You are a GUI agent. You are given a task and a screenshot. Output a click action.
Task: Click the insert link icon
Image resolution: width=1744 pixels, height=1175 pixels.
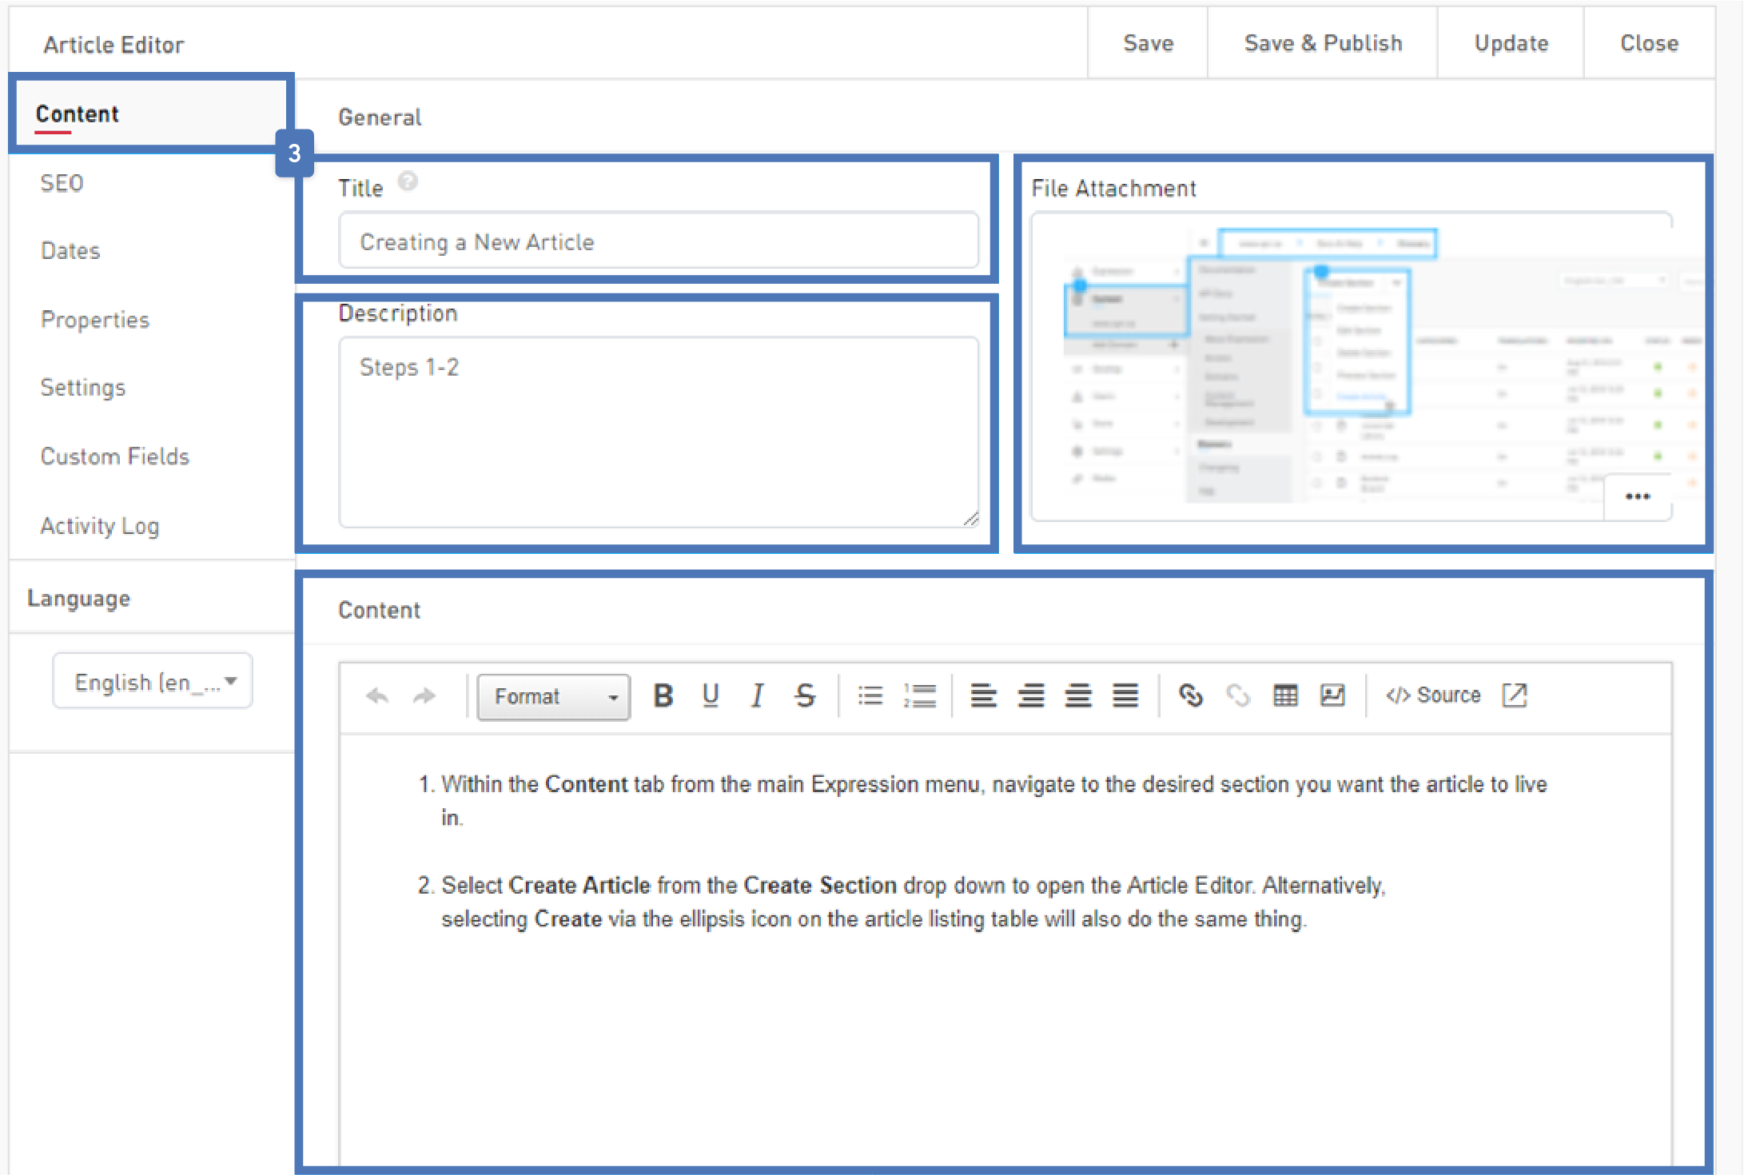(x=1190, y=695)
